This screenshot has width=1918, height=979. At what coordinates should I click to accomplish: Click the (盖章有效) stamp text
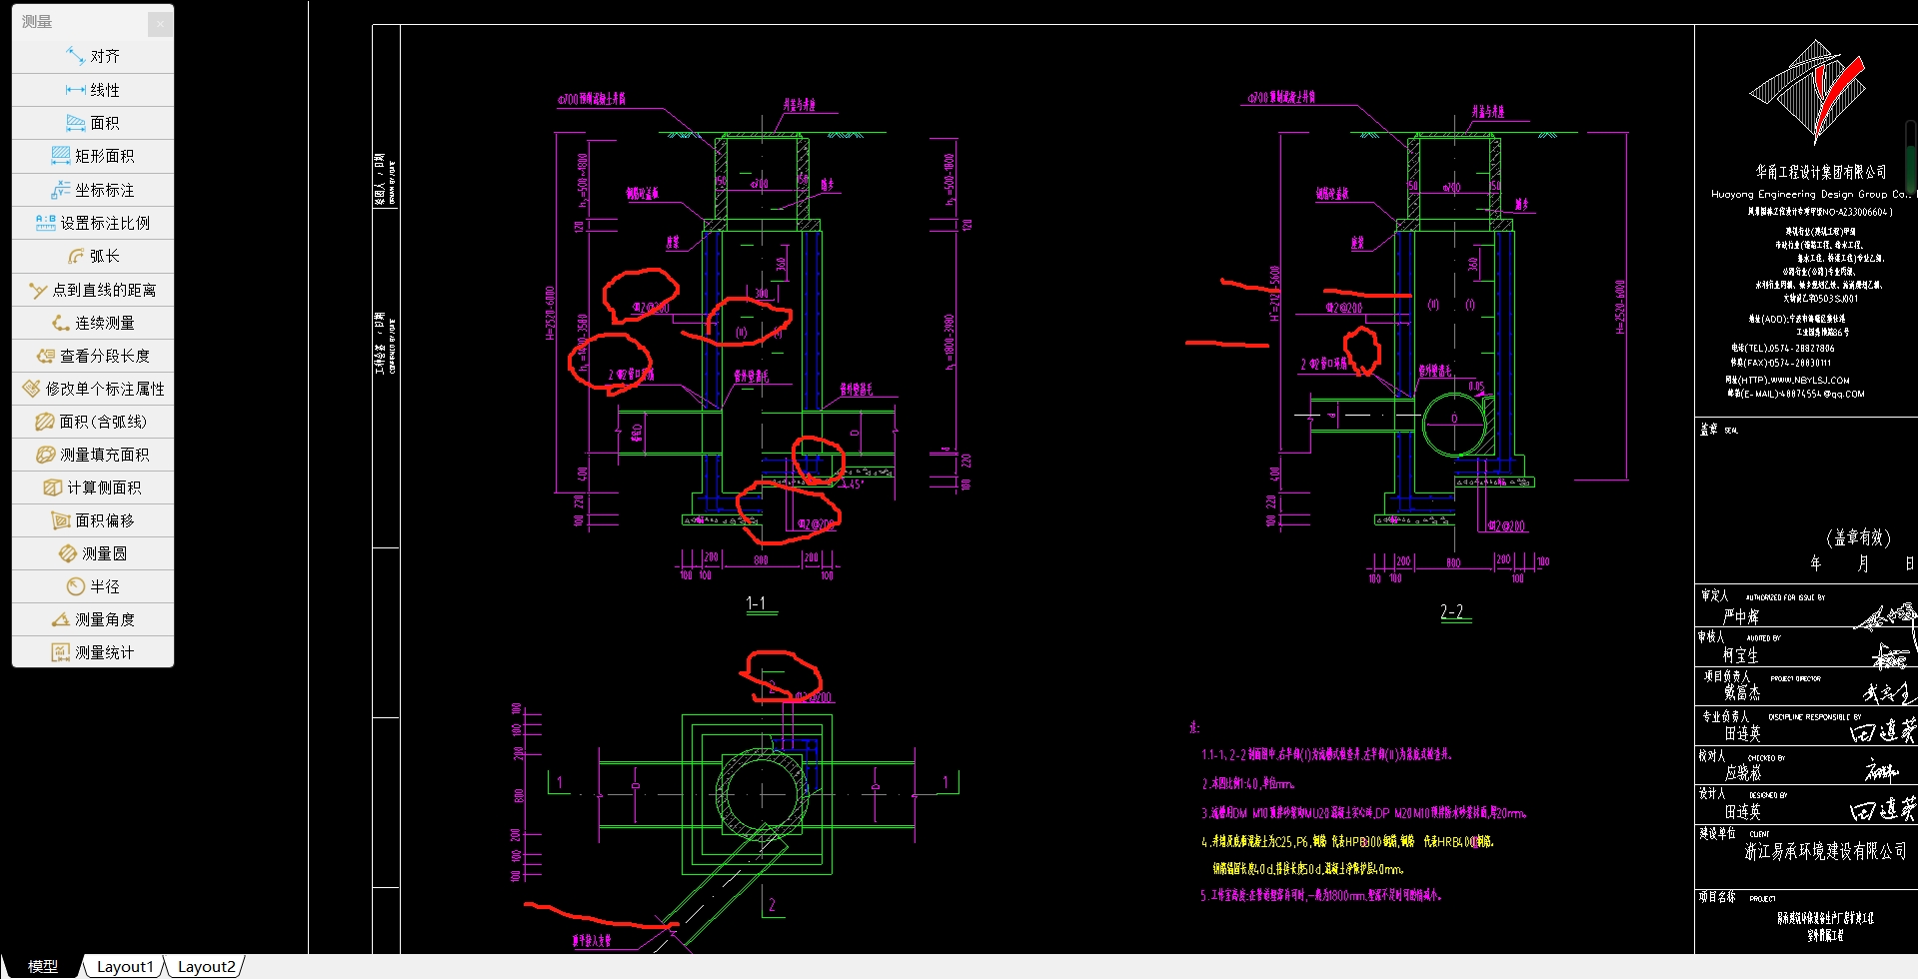pyautogui.click(x=1859, y=537)
